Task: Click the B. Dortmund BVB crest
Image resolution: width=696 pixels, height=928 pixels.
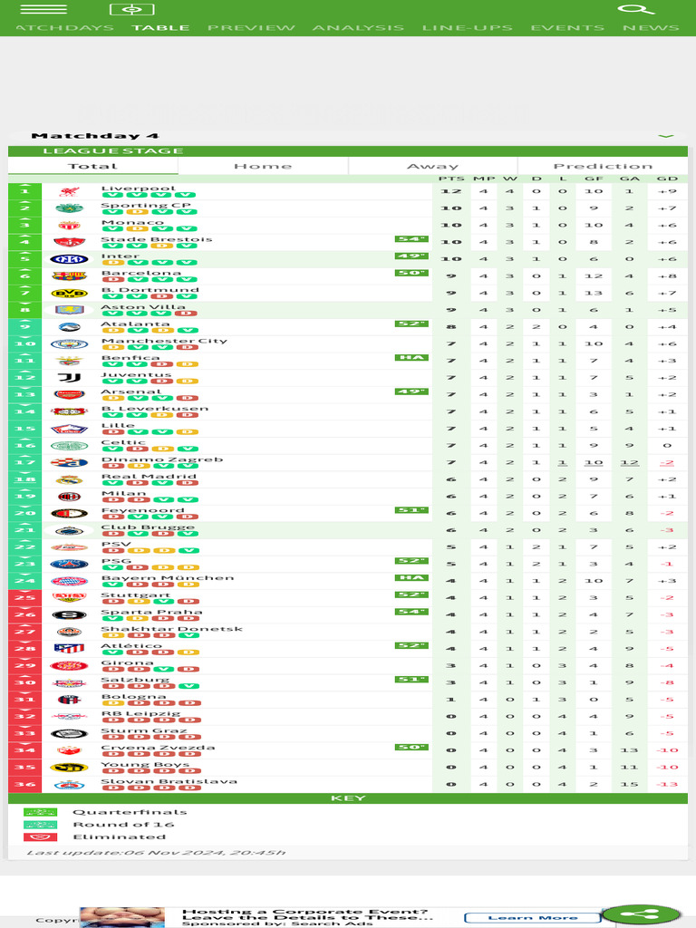Action: coord(69,293)
